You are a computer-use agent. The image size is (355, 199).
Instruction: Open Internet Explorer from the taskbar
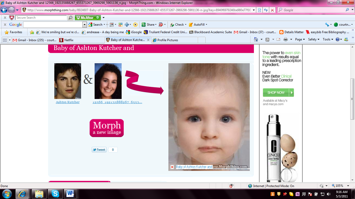22,194
